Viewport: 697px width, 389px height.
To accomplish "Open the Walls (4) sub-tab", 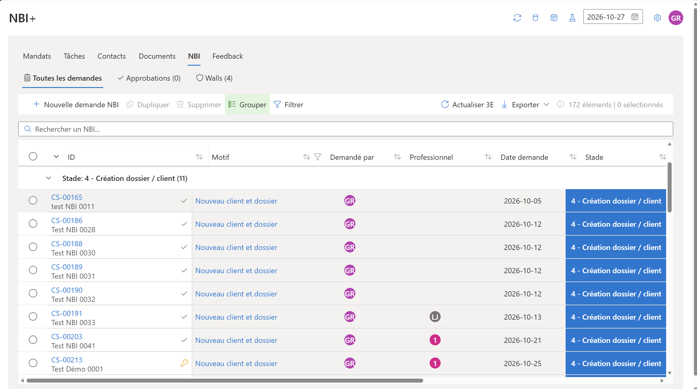I will 214,78.
